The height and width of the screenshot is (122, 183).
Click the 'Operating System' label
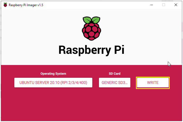click(x=53, y=74)
